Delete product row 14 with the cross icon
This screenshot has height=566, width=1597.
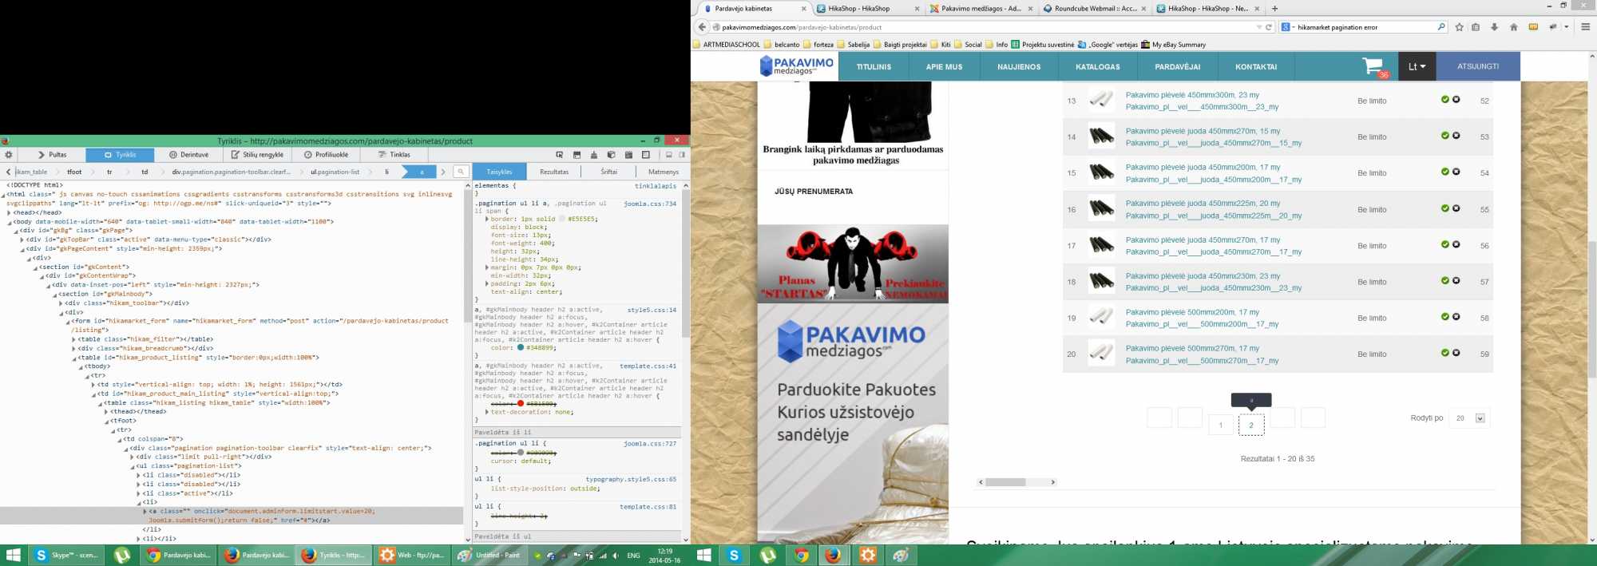(1456, 136)
